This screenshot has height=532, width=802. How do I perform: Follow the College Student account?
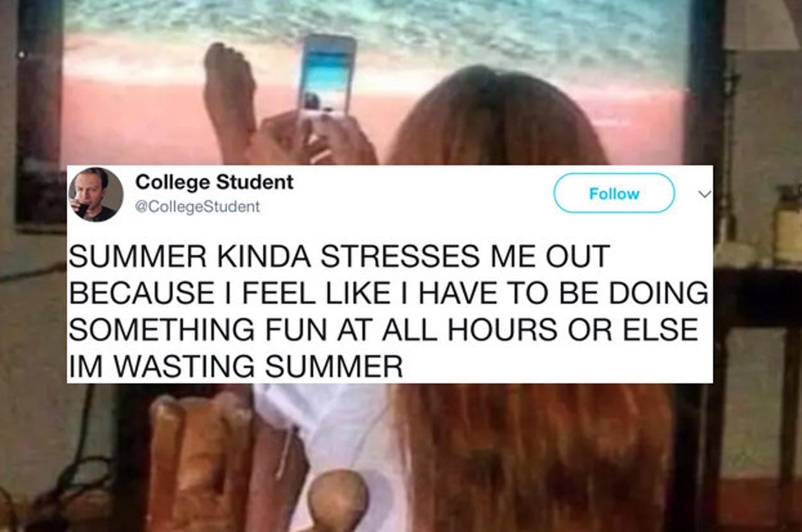pos(614,193)
